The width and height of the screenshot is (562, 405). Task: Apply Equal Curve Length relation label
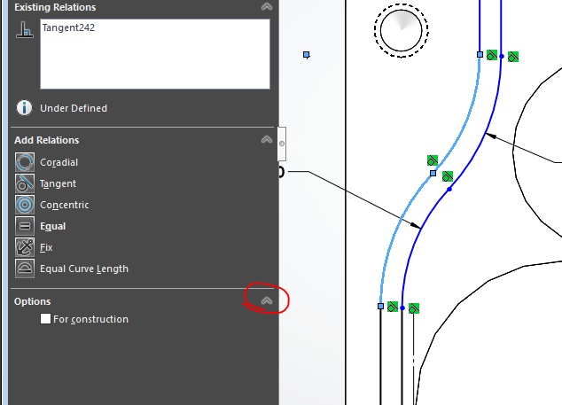coord(84,269)
